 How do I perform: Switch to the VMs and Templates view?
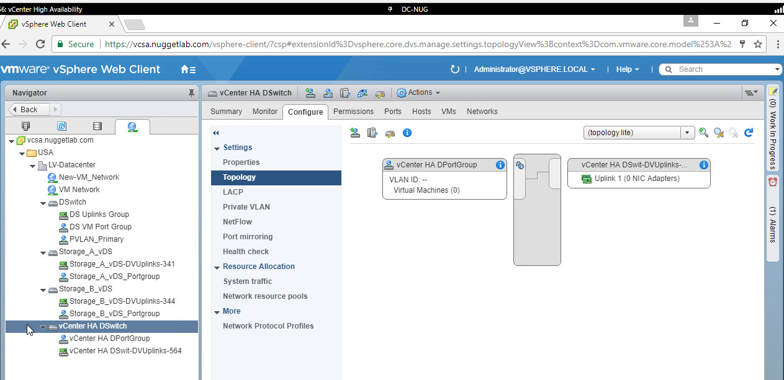(x=61, y=126)
